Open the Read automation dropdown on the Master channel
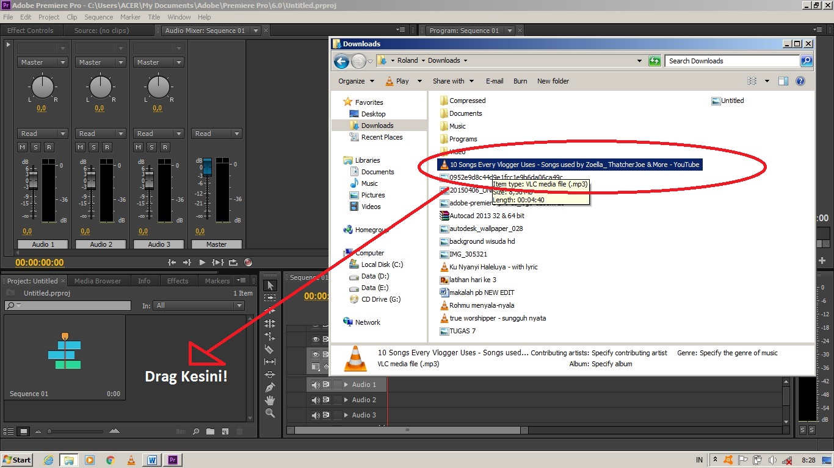834x468 pixels. [236, 133]
